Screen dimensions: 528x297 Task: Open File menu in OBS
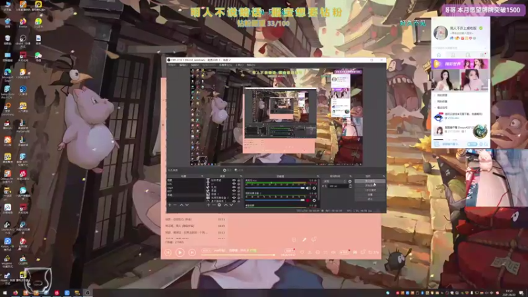pyautogui.click(x=172, y=65)
